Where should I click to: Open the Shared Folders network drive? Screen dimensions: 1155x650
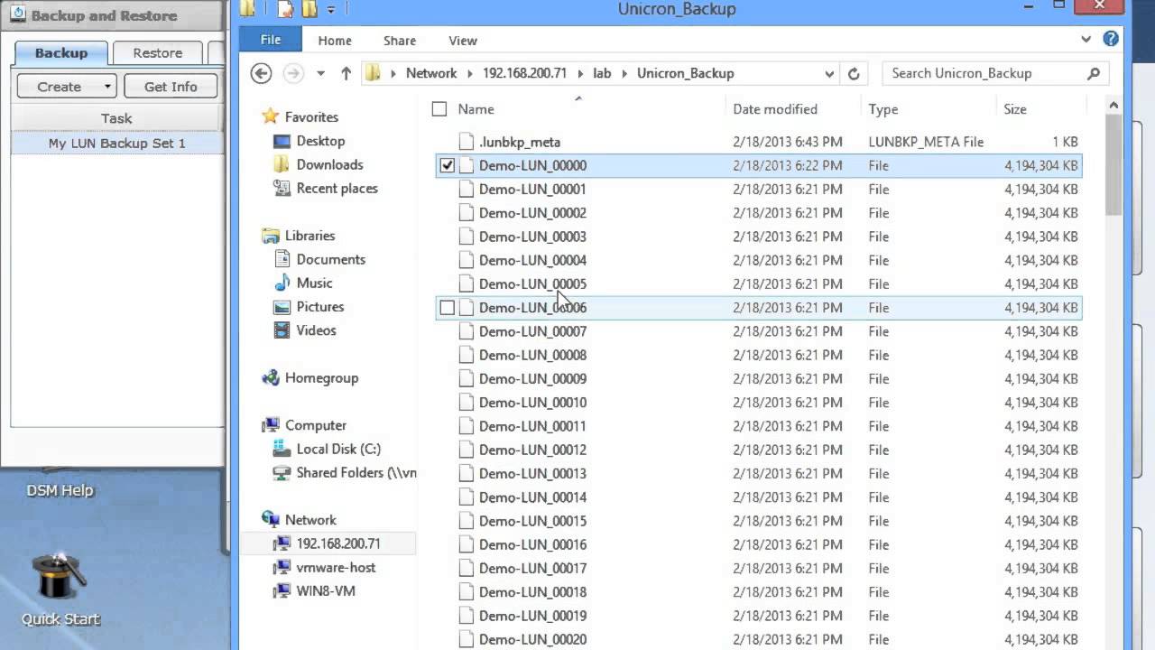click(x=356, y=473)
